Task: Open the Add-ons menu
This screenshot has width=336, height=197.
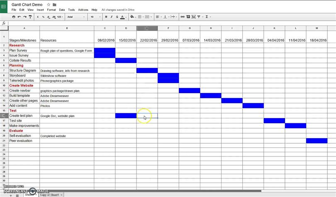Action: [83, 10]
